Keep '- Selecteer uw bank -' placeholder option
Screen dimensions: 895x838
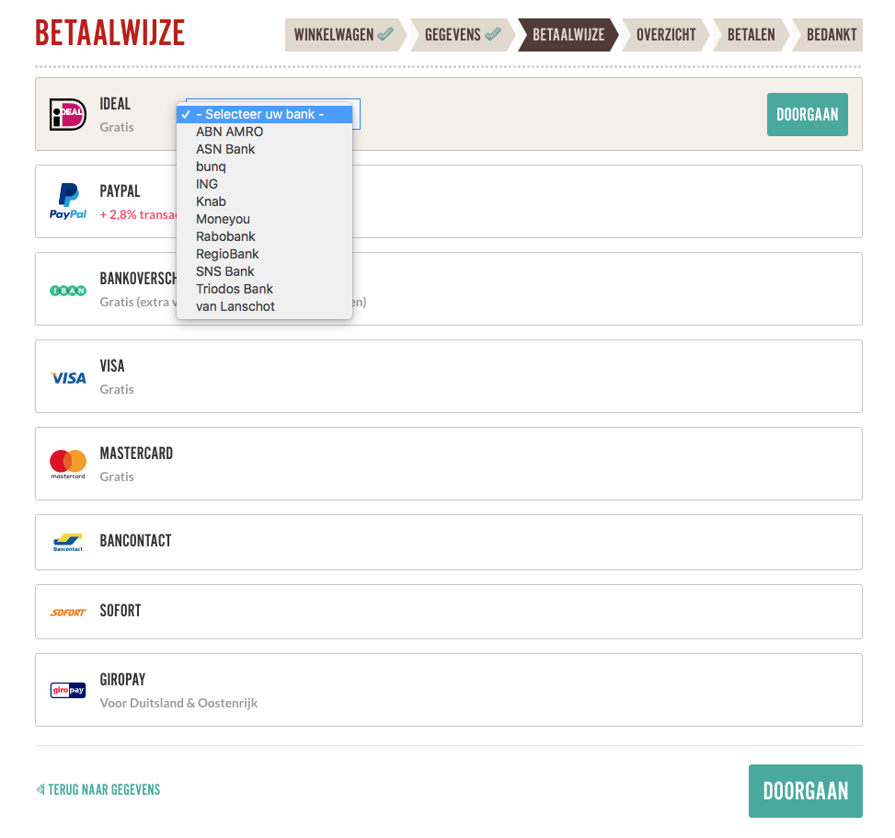(264, 114)
